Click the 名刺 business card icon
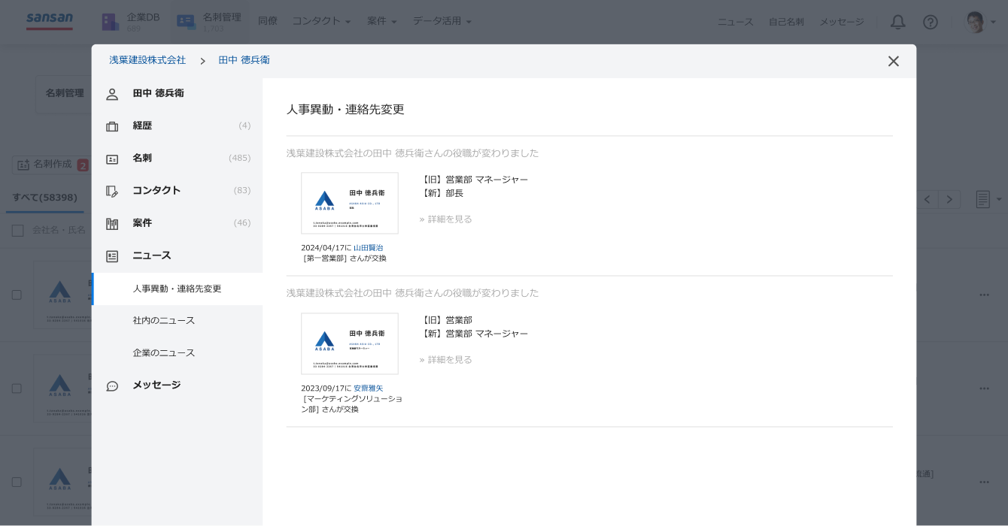This screenshot has height=526, width=1008. pyautogui.click(x=112, y=159)
